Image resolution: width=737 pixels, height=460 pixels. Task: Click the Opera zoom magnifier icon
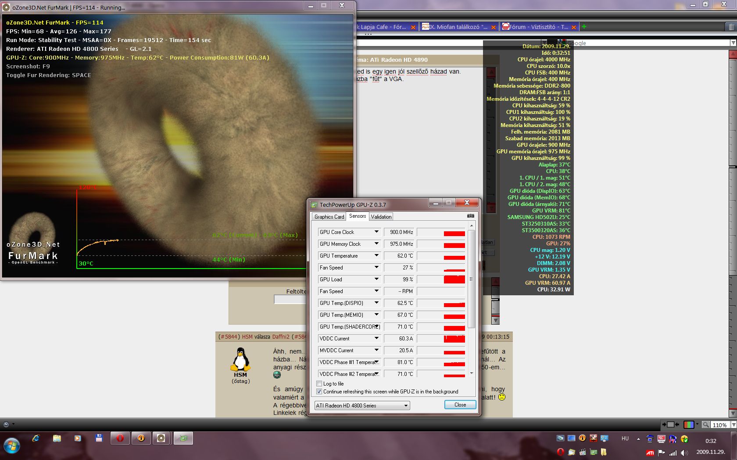705,425
